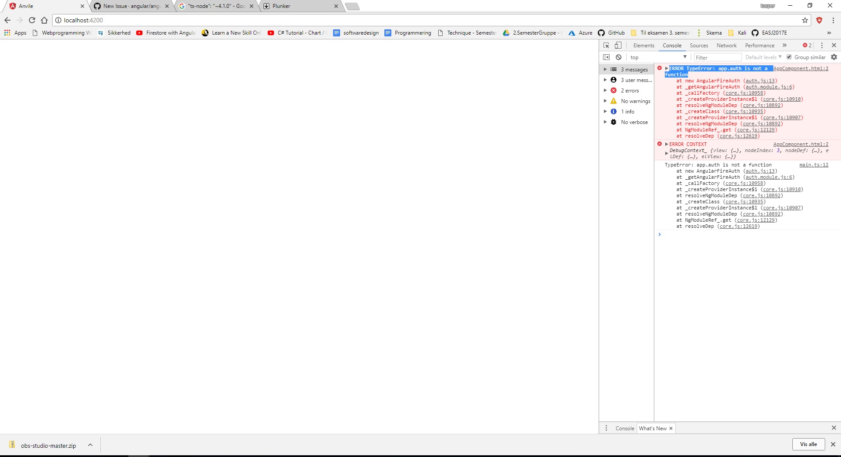Click the browser Forward arrow

point(19,20)
